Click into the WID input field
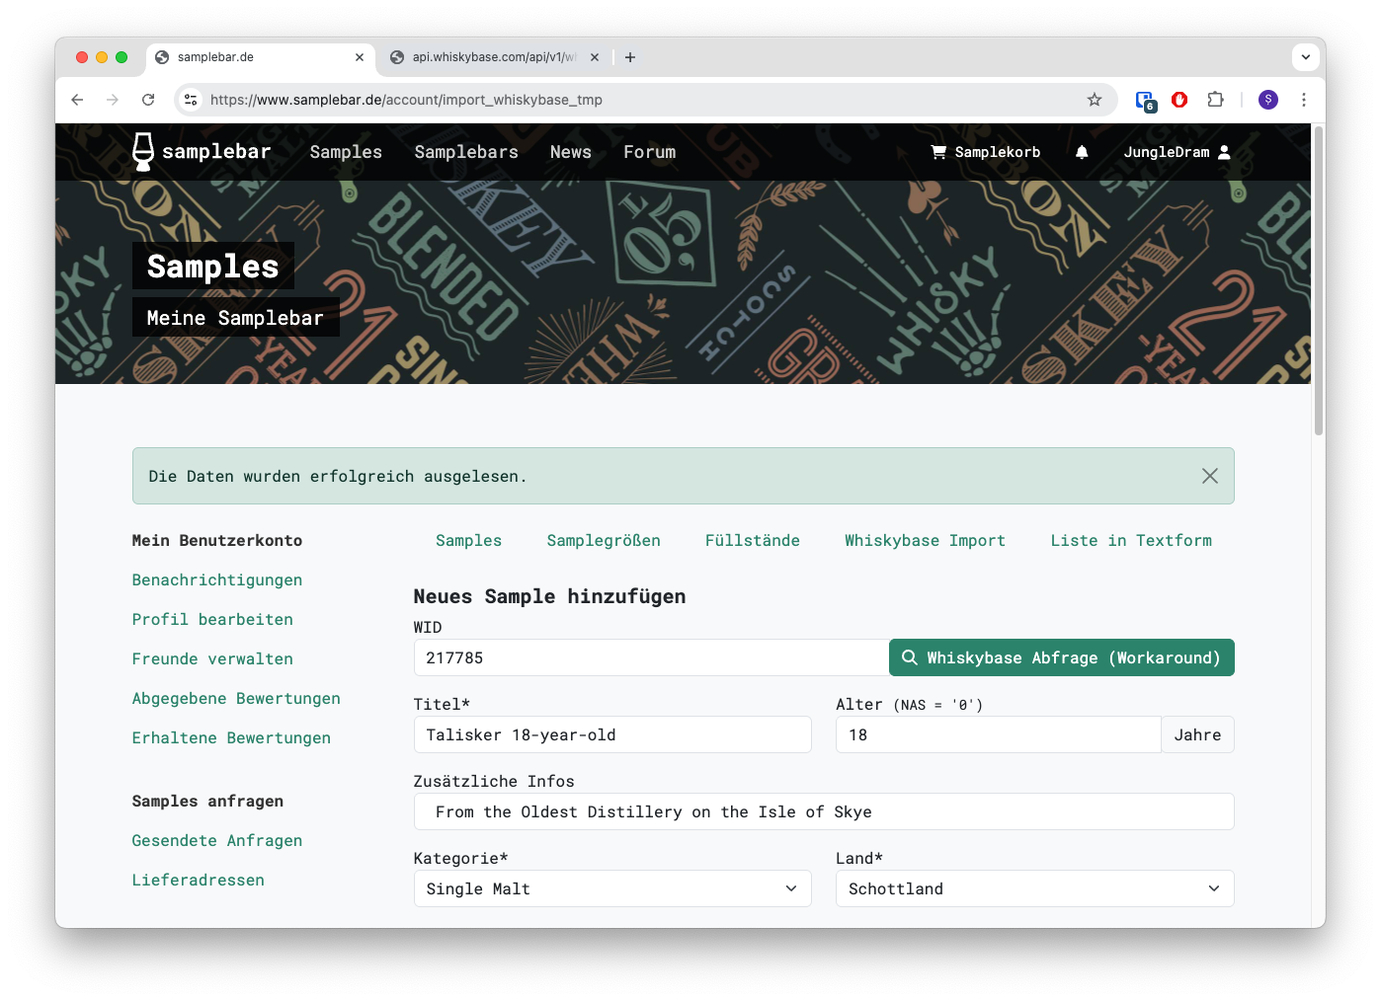Viewport: 1381px width, 1001px height. pyautogui.click(x=650, y=658)
